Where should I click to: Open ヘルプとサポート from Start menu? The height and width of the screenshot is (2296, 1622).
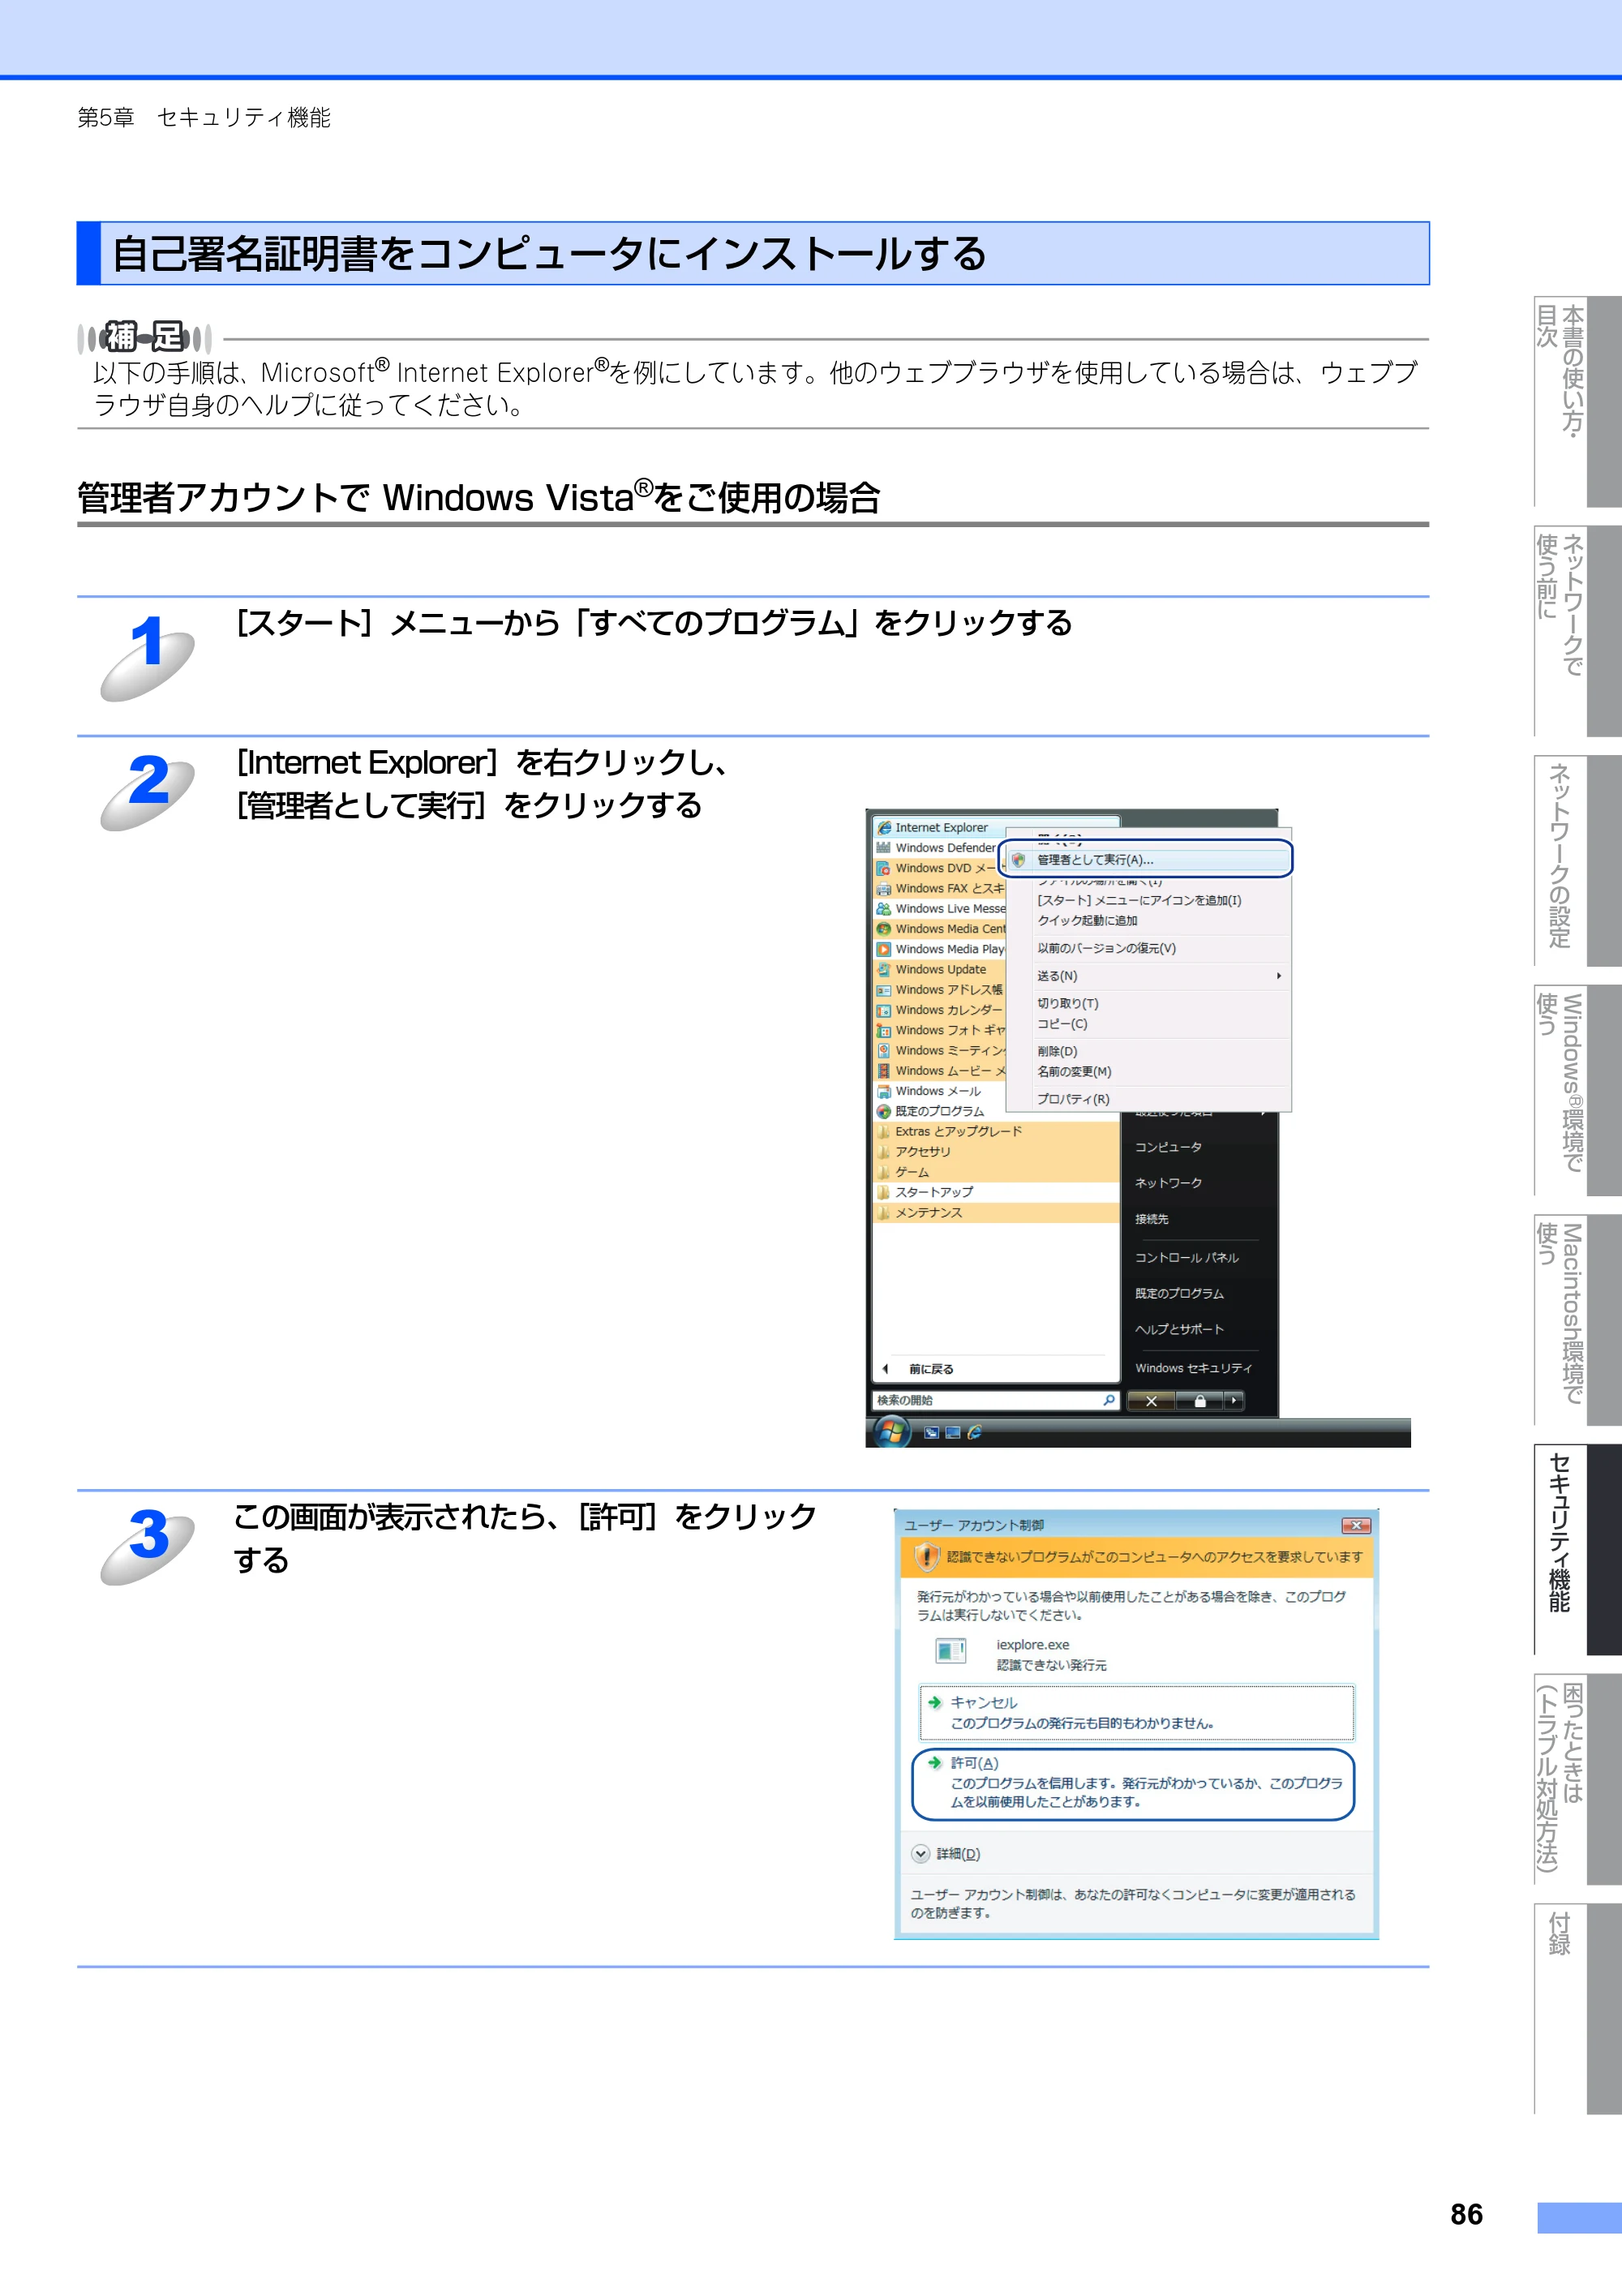pyautogui.click(x=1179, y=1330)
